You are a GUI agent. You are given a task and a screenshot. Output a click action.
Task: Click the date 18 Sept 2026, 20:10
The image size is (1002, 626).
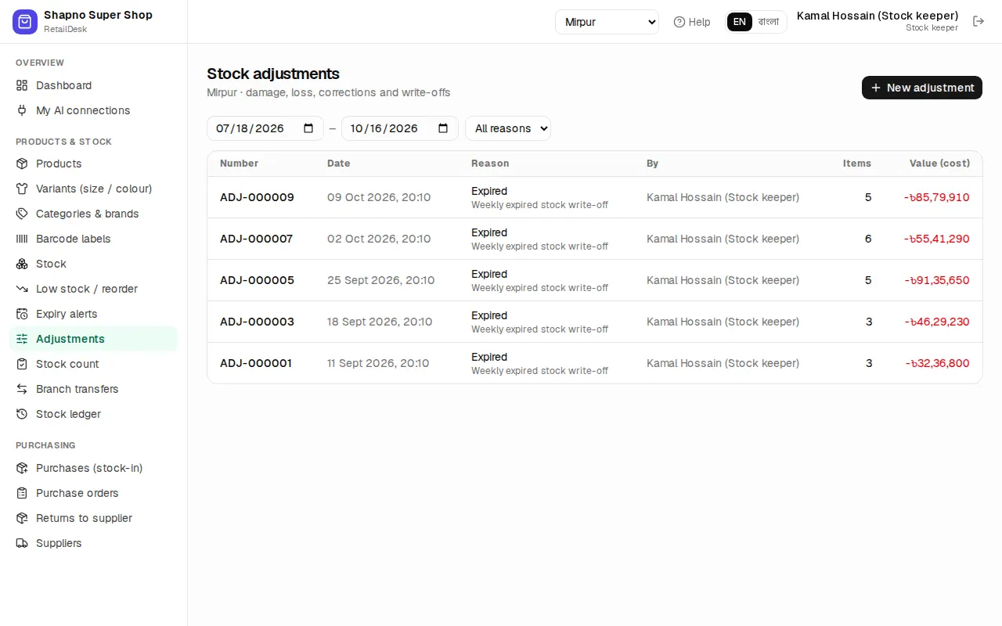click(x=380, y=322)
